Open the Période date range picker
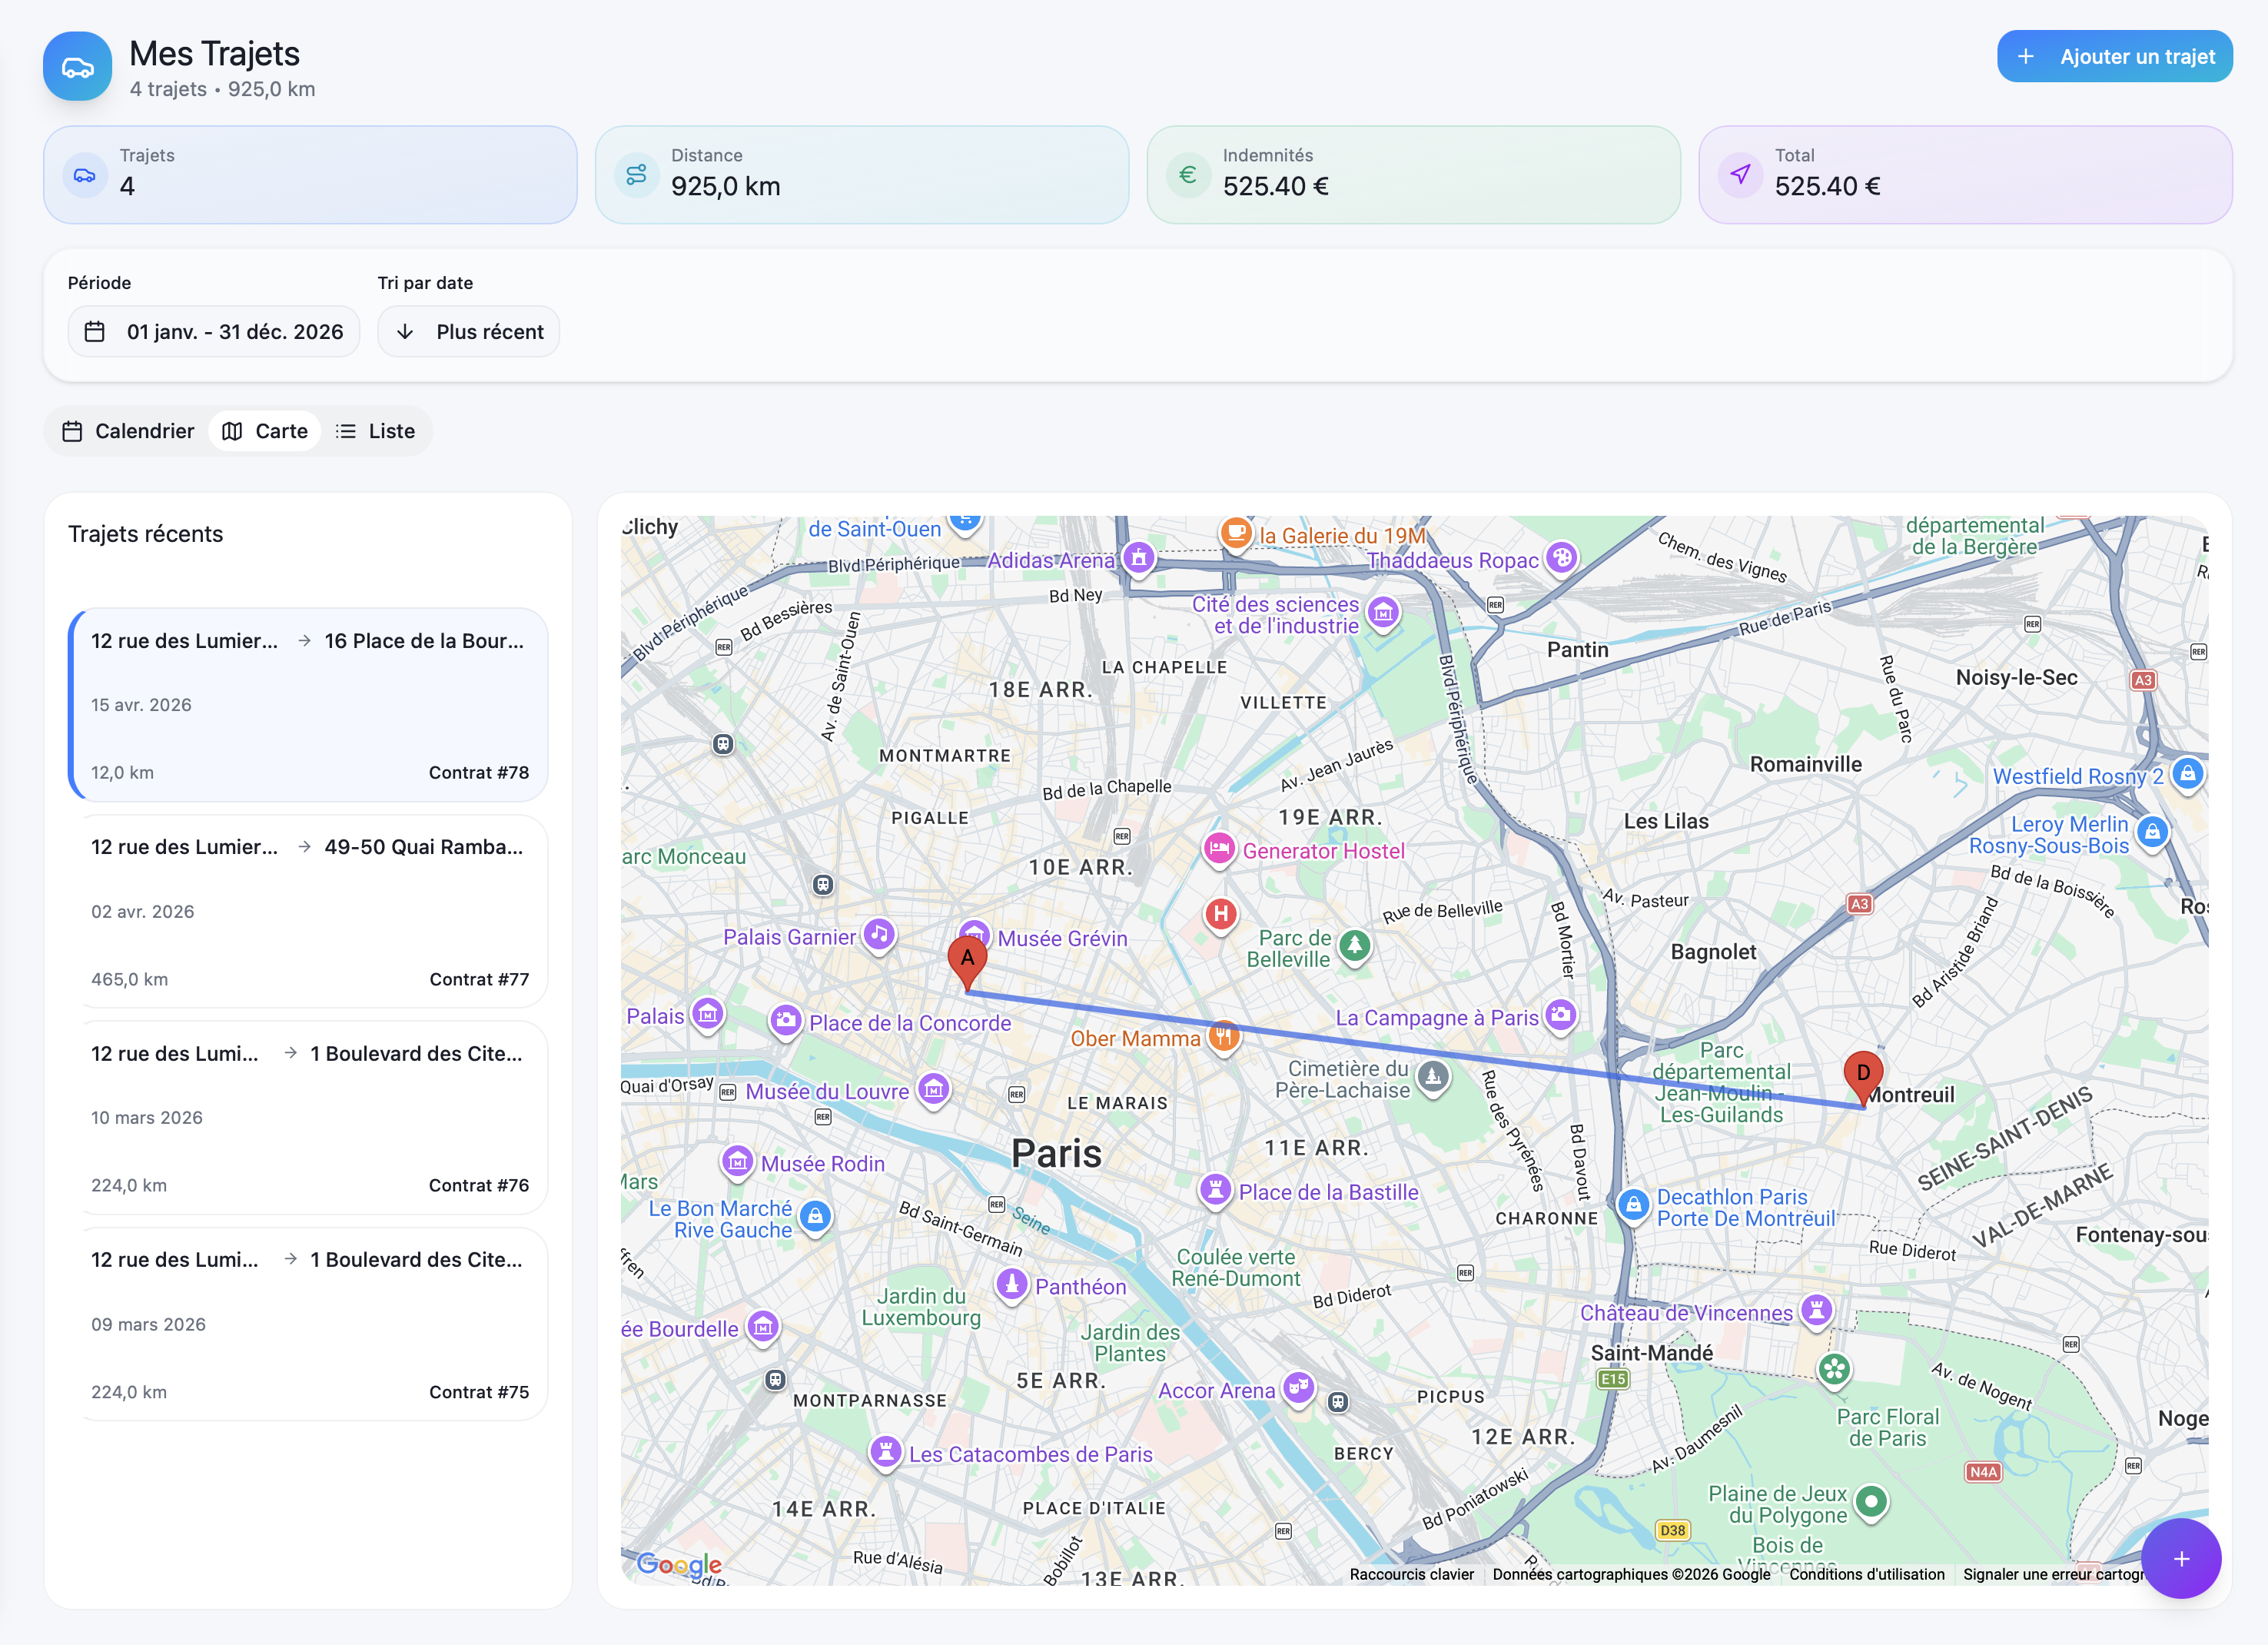The width and height of the screenshot is (2268, 1645). tap(214, 332)
